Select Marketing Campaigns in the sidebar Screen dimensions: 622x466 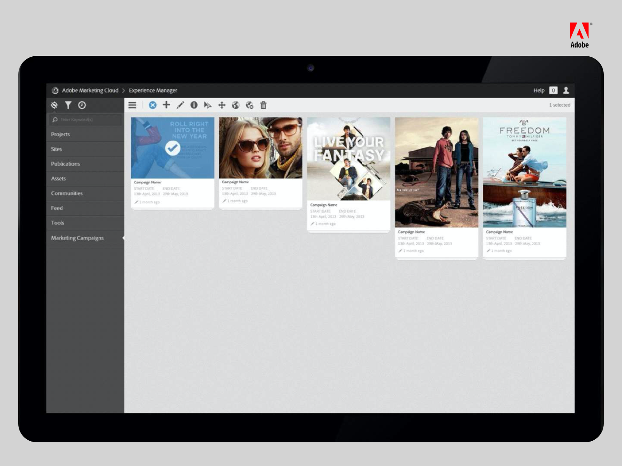point(77,238)
